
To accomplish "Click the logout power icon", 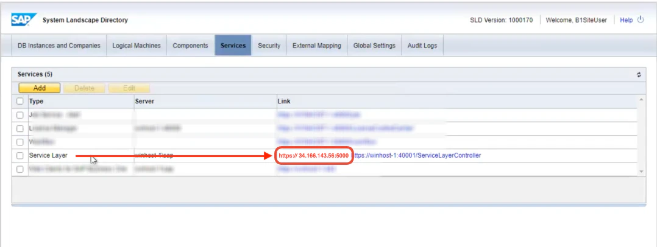I will [640, 19].
